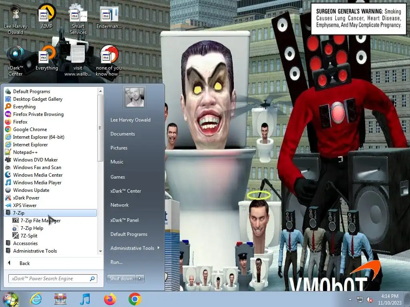This screenshot has height=307, width=410.
Task: Open xDark Center from the Start menu
Action: pos(126,191)
